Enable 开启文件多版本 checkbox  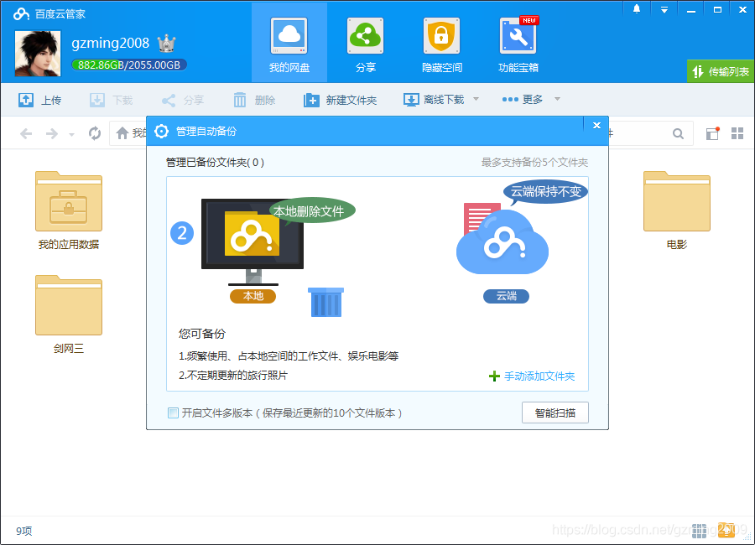[x=173, y=413]
